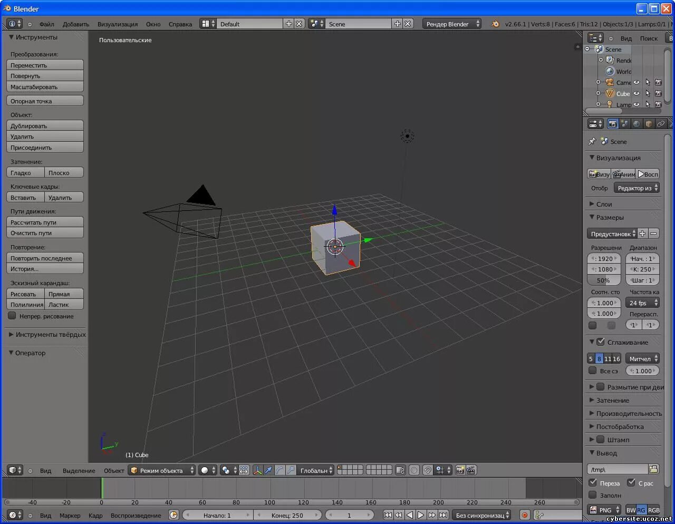675x524 pixels.
Task: Toggle renderability camera for Camera in outliner
Action: point(658,82)
